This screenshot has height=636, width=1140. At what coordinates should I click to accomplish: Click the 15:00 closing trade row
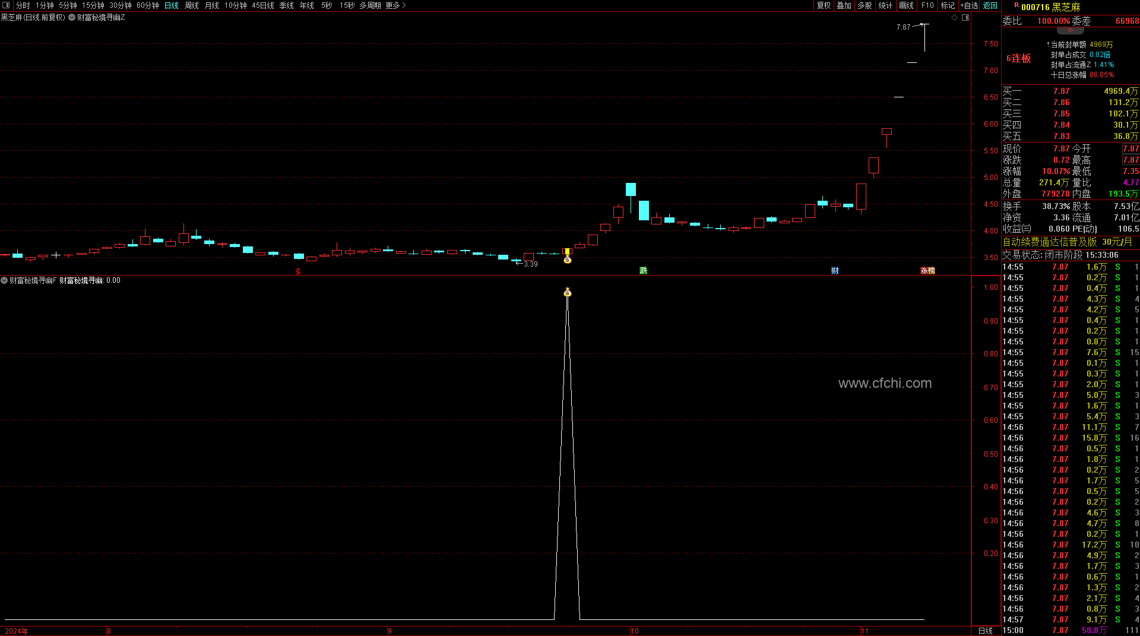[x=1070, y=630]
